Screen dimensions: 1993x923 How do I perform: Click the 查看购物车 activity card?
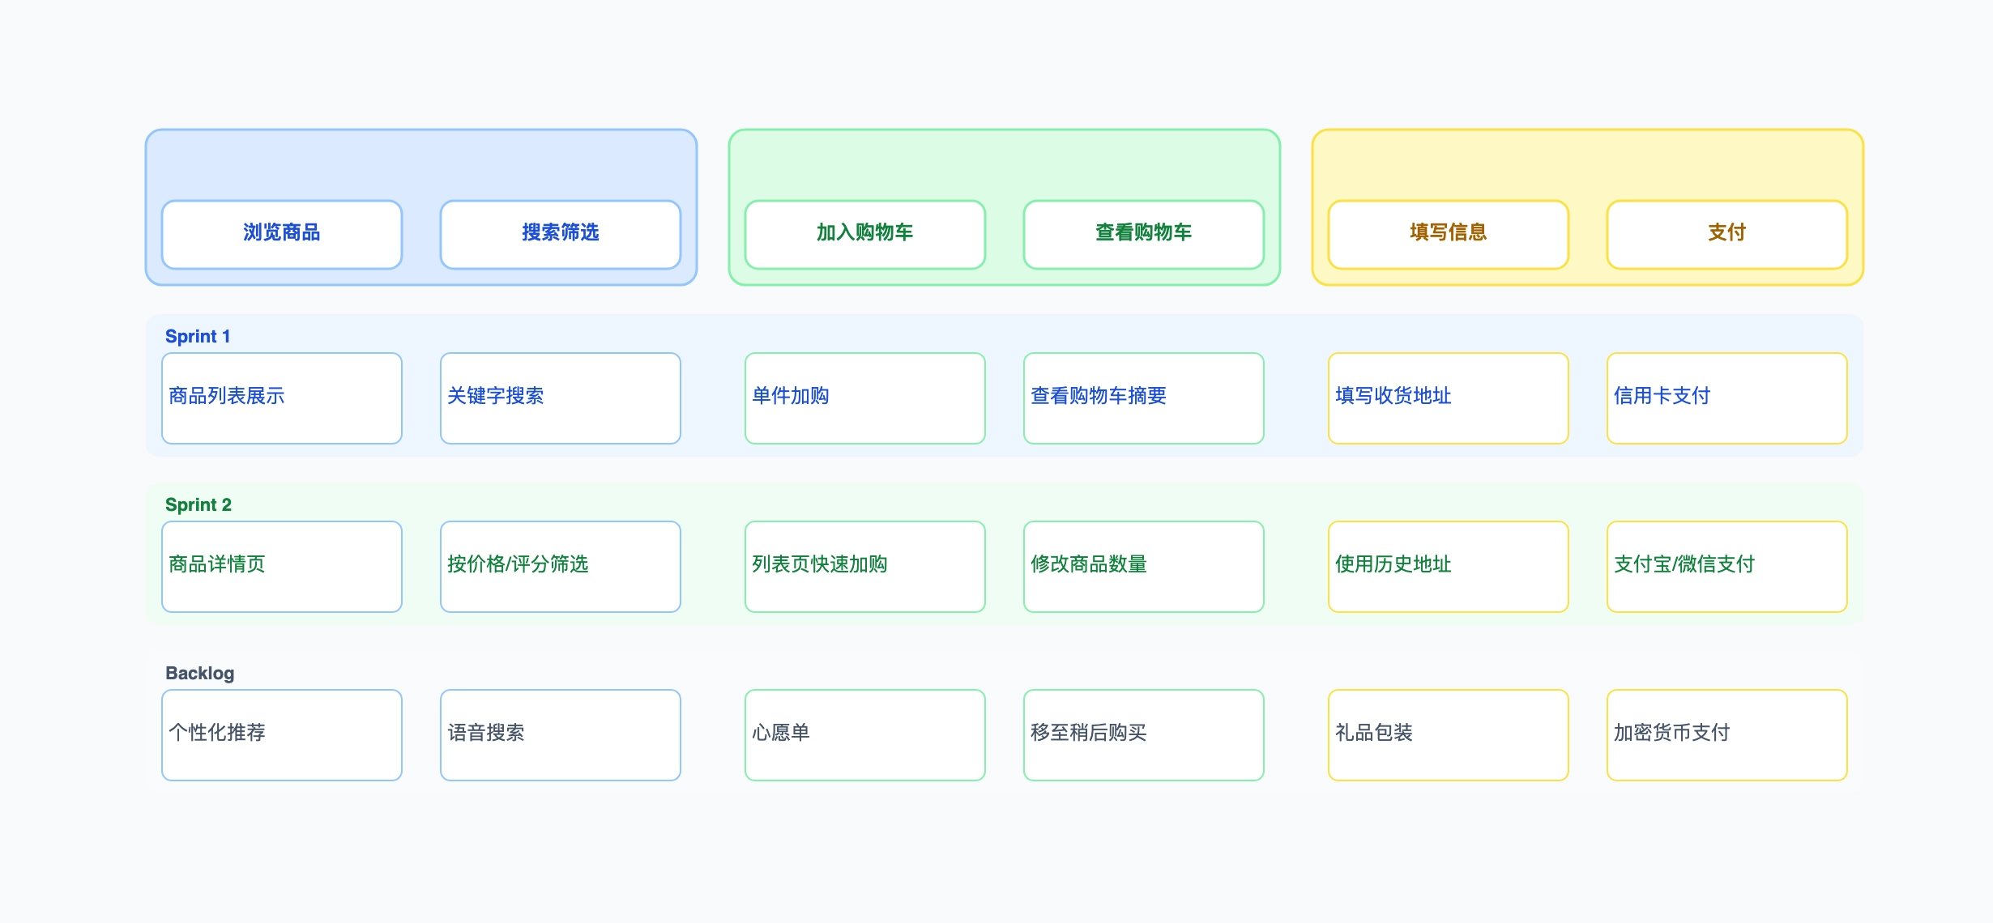(x=1142, y=234)
